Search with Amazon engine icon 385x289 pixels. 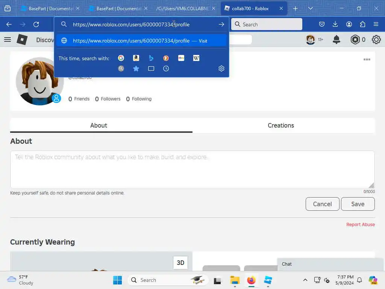(x=136, y=58)
